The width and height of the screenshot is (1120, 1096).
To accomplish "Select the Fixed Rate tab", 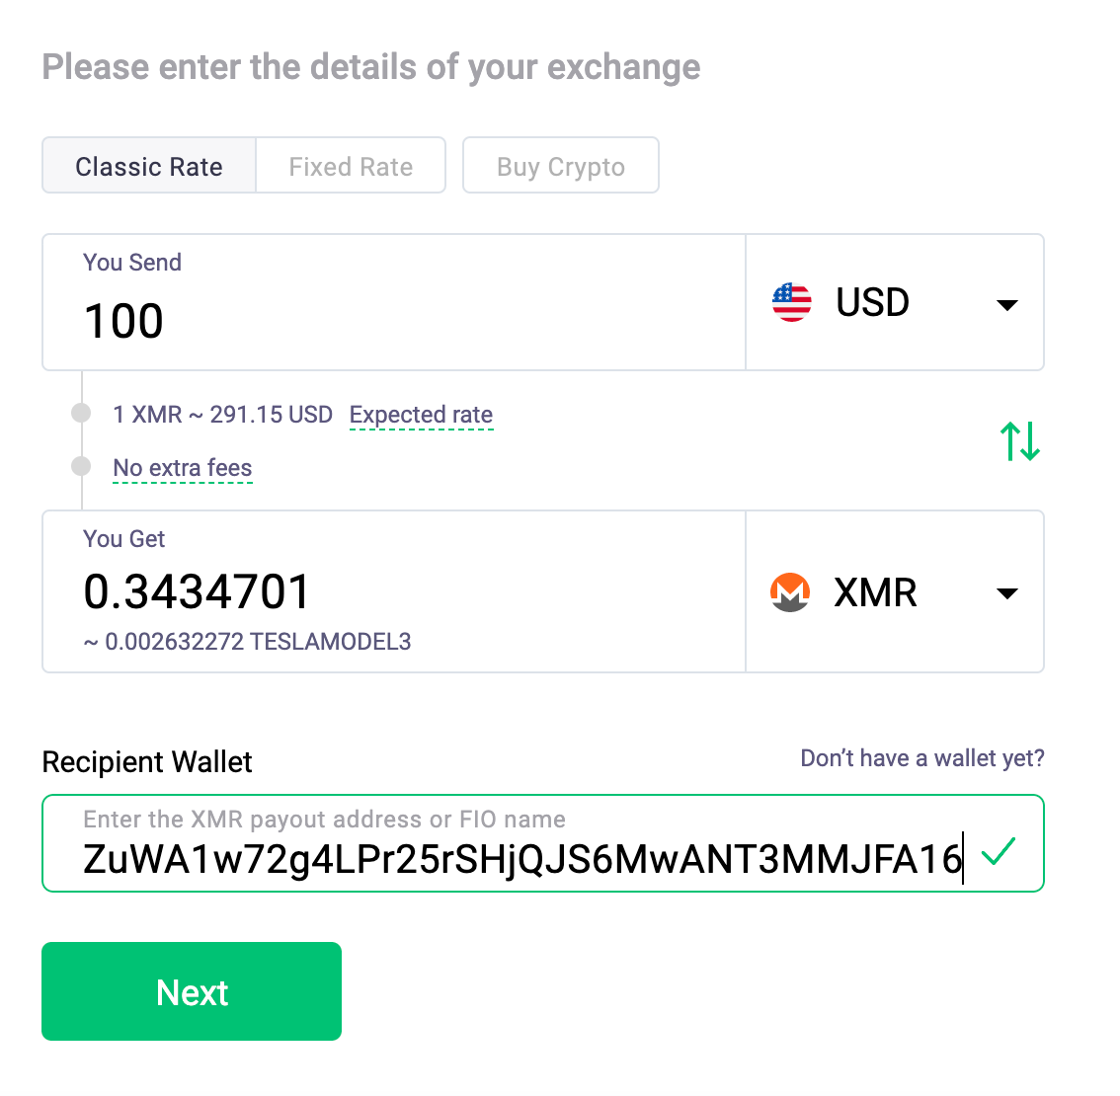I will pyautogui.click(x=351, y=166).
